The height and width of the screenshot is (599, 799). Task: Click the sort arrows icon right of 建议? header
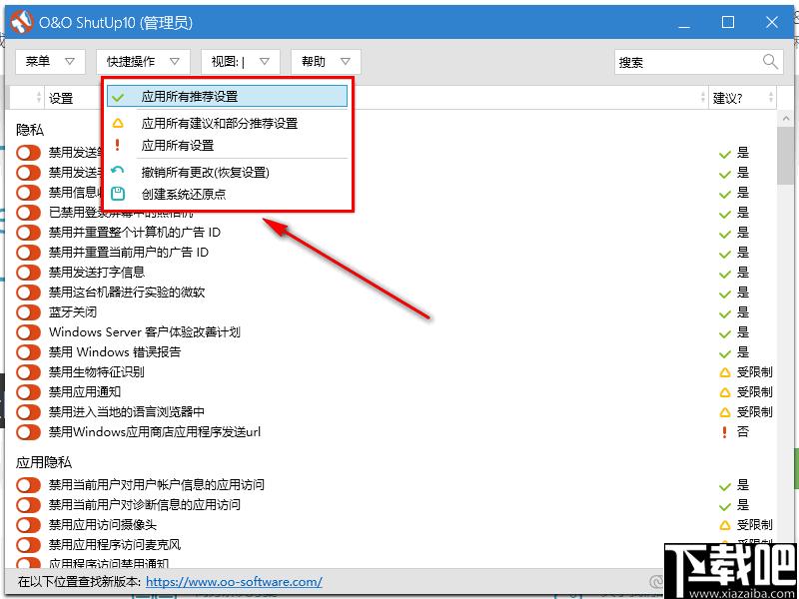[x=770, y=97]
